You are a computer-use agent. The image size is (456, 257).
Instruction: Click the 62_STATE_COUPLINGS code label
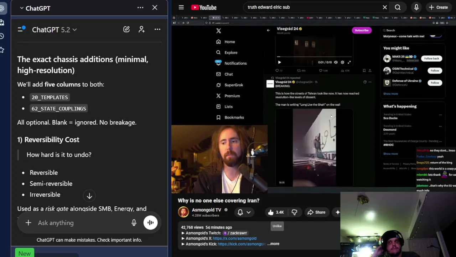(x=59, y=109)
